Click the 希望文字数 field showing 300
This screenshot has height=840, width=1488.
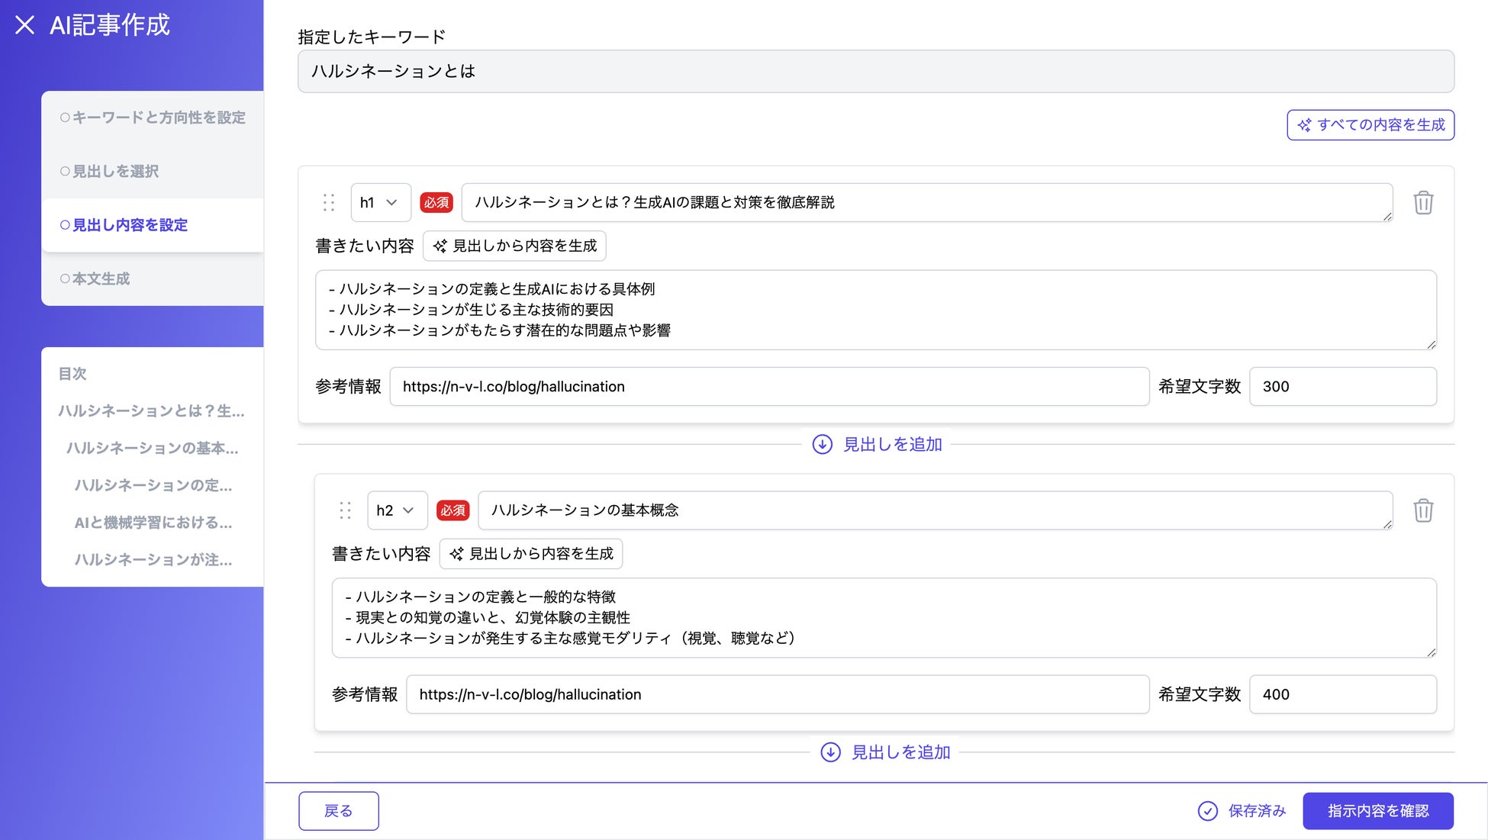click(1341, 387)
